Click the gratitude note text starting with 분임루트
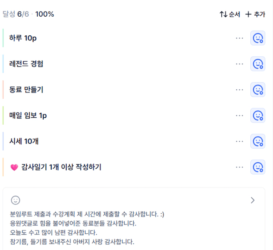 (x=88, y=214)
